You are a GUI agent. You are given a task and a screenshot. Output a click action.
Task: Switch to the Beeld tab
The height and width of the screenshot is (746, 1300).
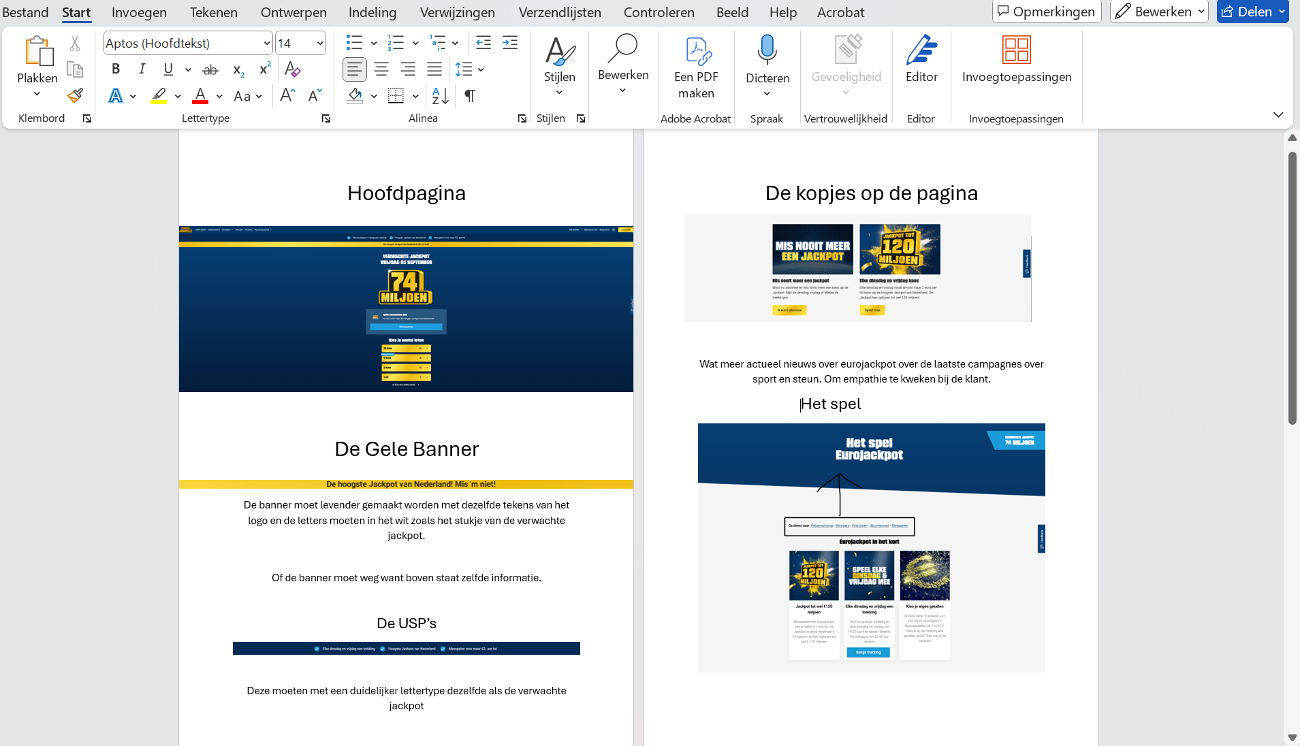pos(732,12)
